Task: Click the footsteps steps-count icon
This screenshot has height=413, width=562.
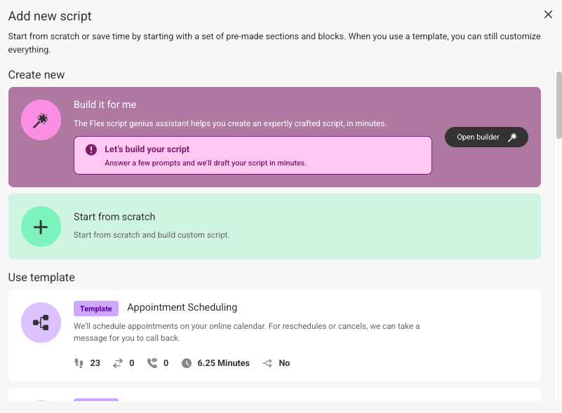Action: tap(79, 363)
